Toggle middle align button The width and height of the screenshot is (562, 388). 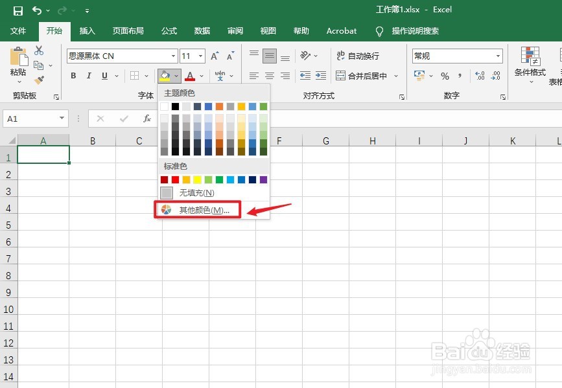click(x=270, y=56)
